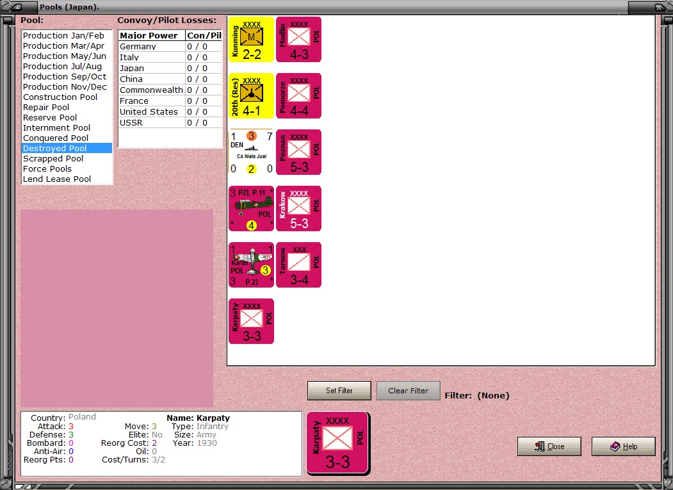Show the Internment Pool
This screenshot has width=673, height=490.
[67, 128]
